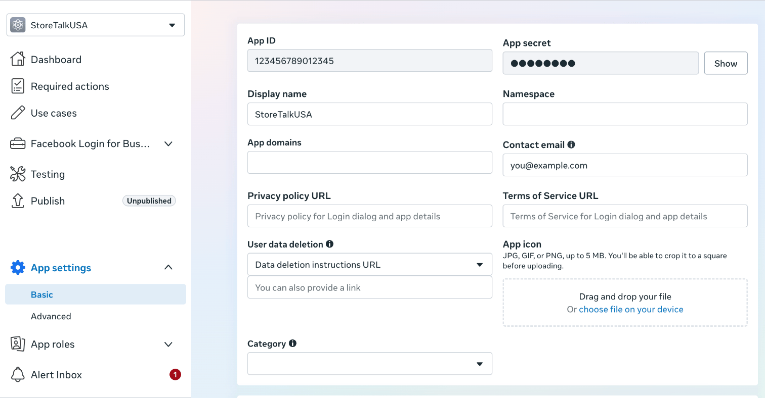Image resolution: width=765 pixels, height=398 pixels.
Task: Click the App ID field
Action: [x=370, y=61]
